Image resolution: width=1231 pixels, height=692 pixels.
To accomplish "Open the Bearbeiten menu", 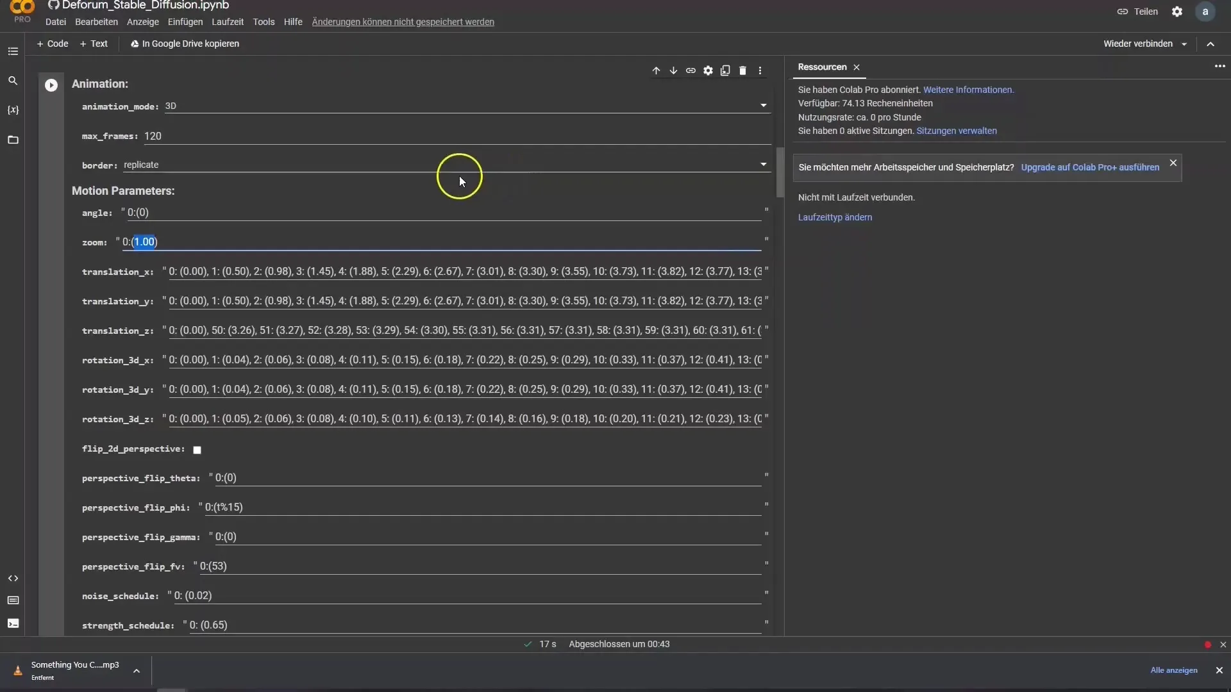I will coord(96,22).
